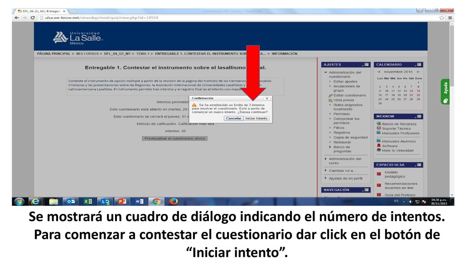Select the DFL_04_G1_M1 browser tab
Viewport: 464px width, 261px height.
click(40, 11)
